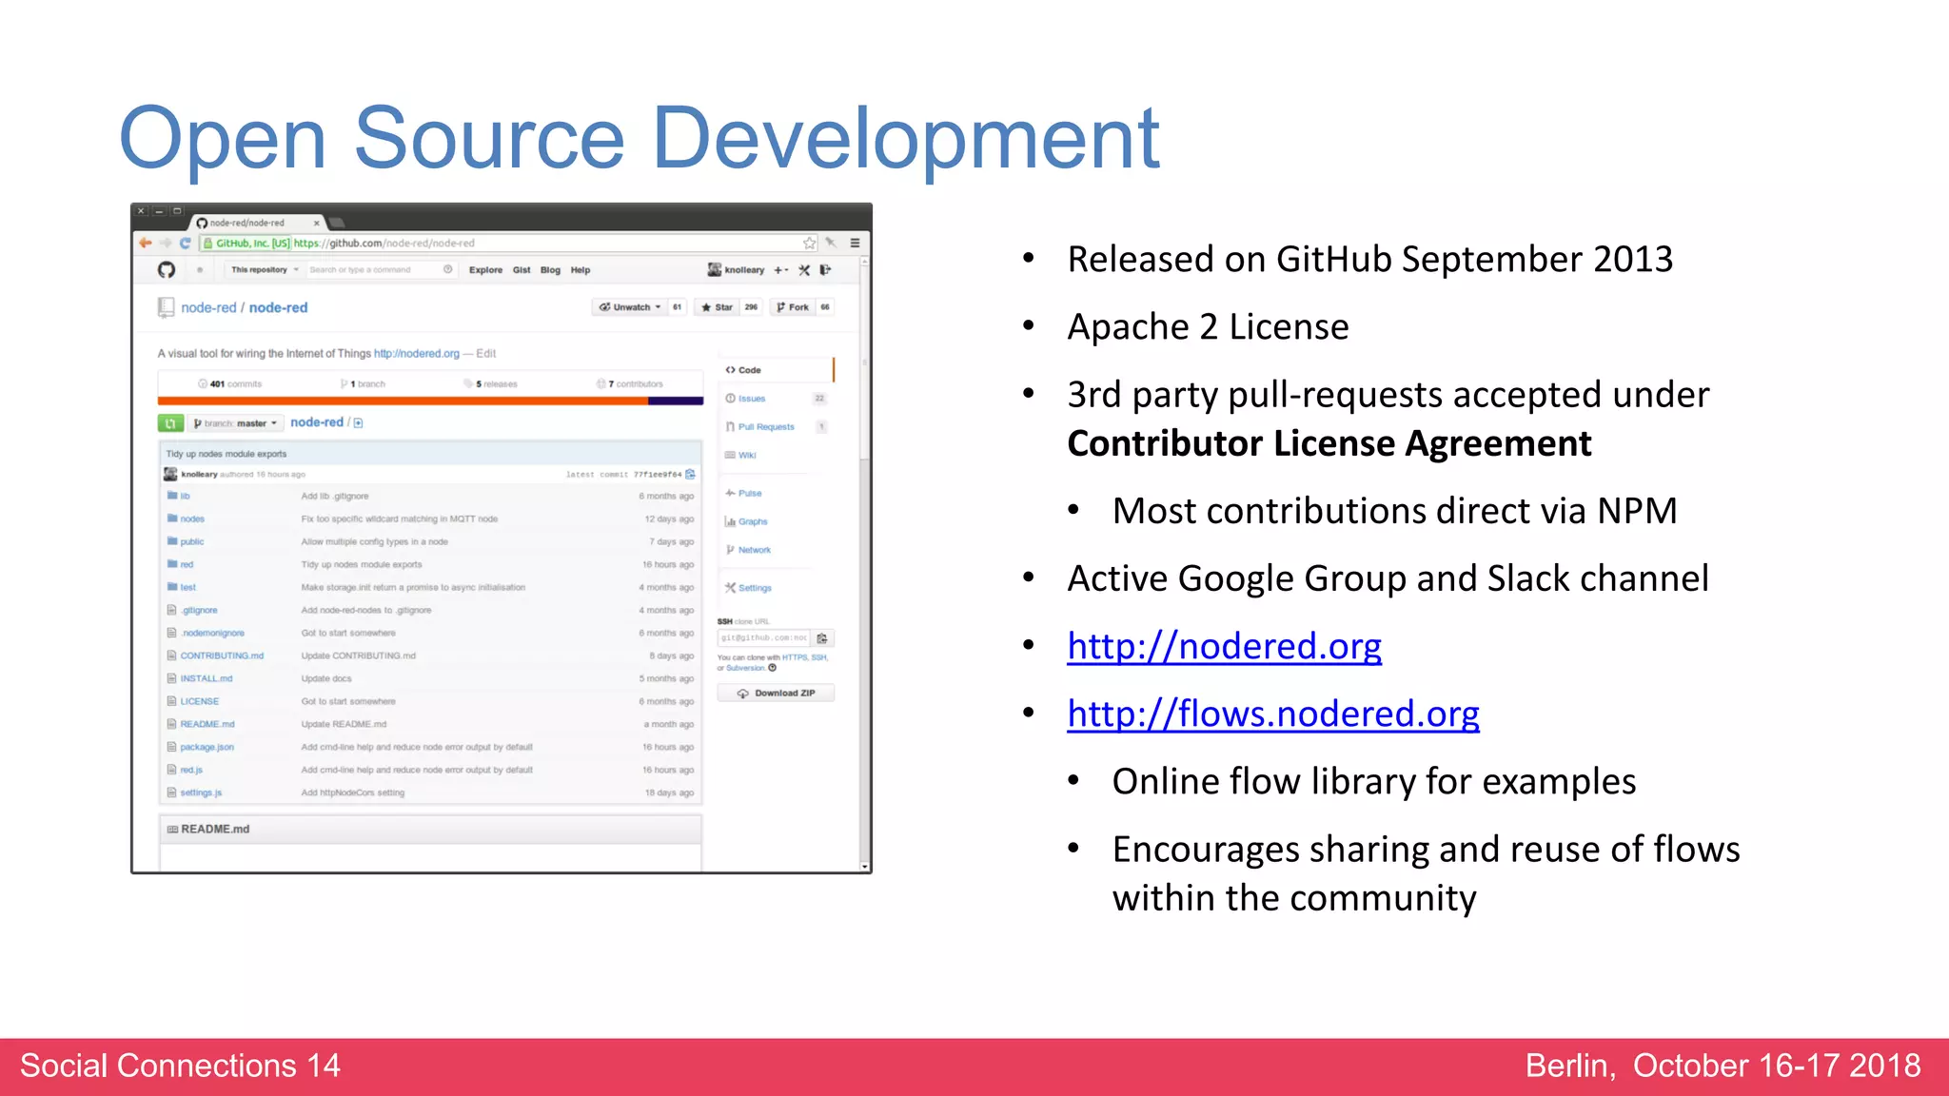Screen dimensions: 1949x1096
Task: Open account settings via the tools icon
Action: click(x=804, y=270)
